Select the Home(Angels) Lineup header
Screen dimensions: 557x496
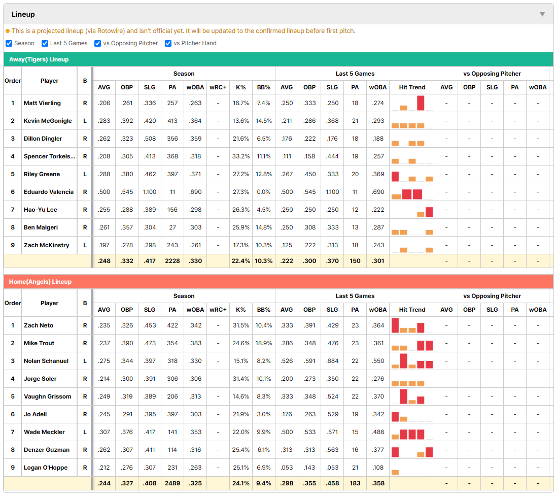[278, 282]
